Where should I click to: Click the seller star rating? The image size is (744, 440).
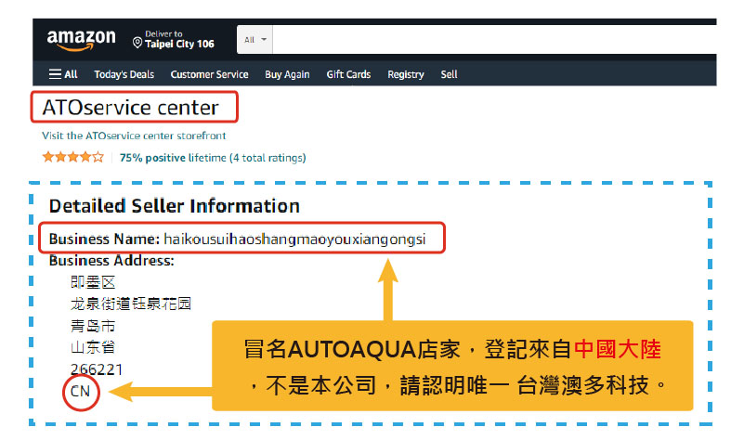tap(73, 157)
